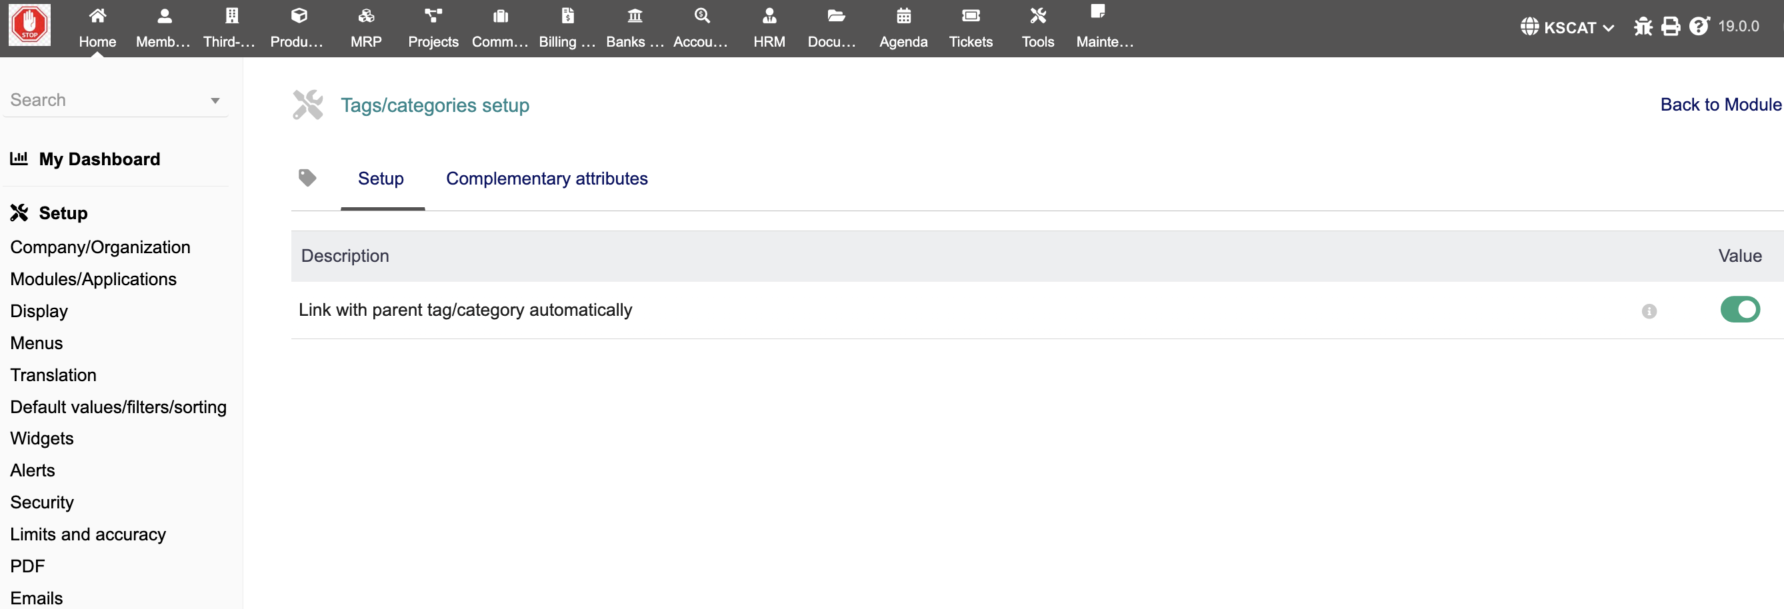Open Modules/Applications setup
This screenshot has width=1784, height=609.
click(93, 279)
